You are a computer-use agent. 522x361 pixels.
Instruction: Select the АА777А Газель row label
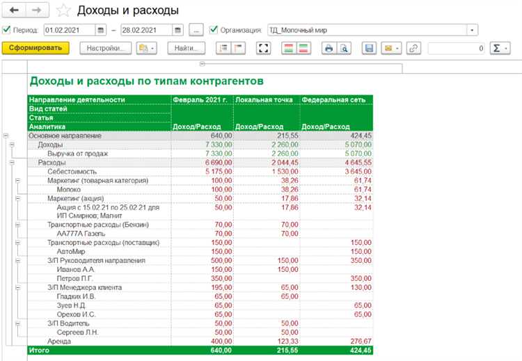coord(81,234)
